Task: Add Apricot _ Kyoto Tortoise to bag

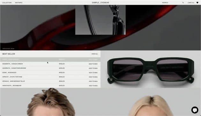Action: point(93,77)
